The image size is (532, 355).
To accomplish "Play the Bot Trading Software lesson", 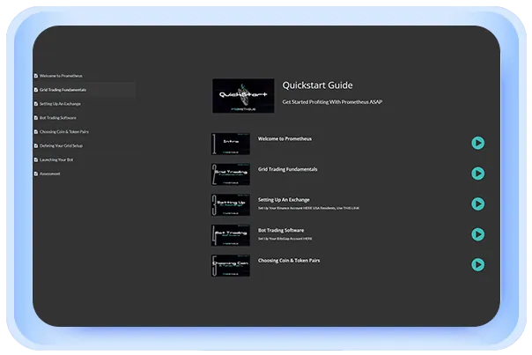I will pos(477,234).
